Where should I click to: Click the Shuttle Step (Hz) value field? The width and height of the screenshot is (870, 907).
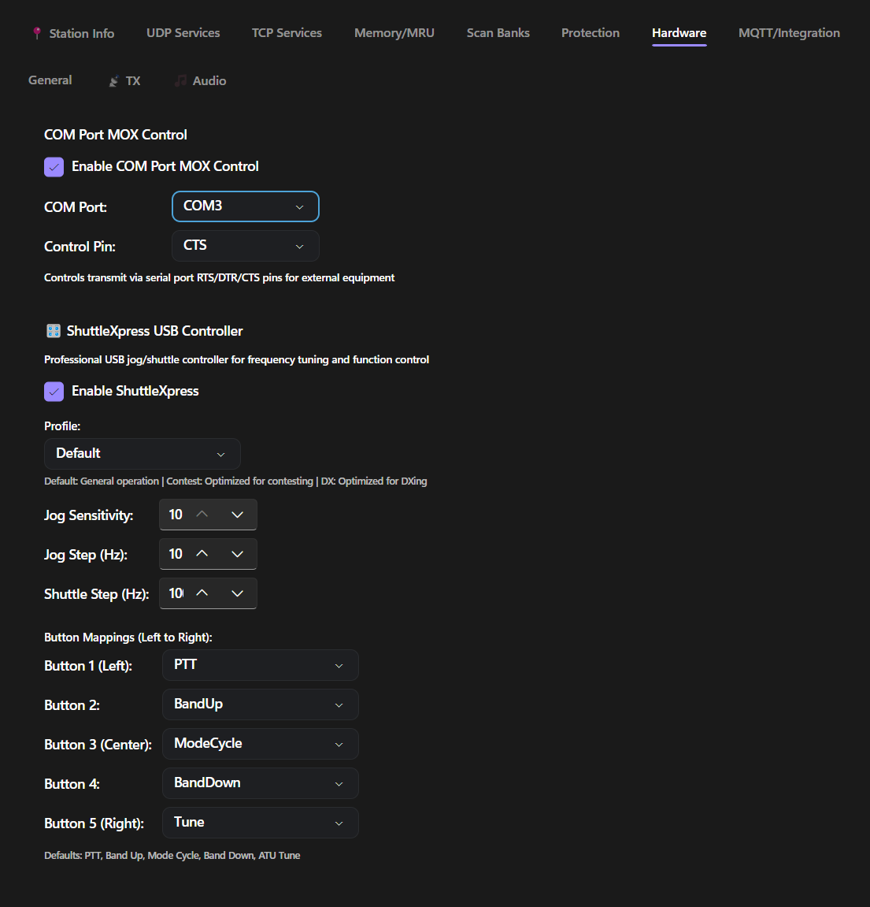pos(176,593)
